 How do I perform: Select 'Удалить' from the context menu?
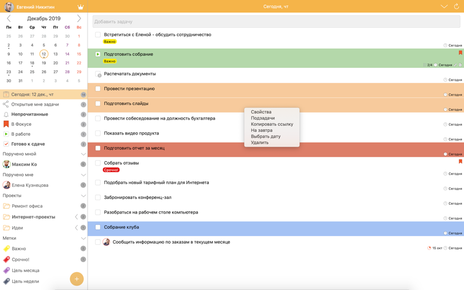click(x=259, y=142)
